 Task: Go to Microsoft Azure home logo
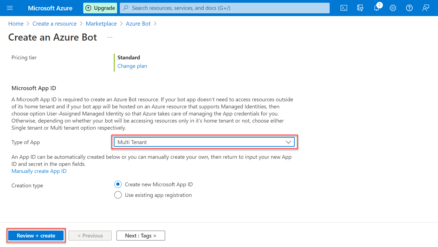[50, 8]
